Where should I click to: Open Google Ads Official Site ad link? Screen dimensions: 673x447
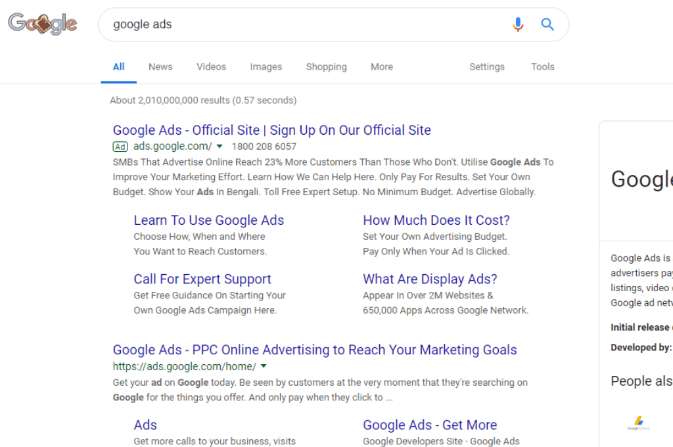coord(271,130)
